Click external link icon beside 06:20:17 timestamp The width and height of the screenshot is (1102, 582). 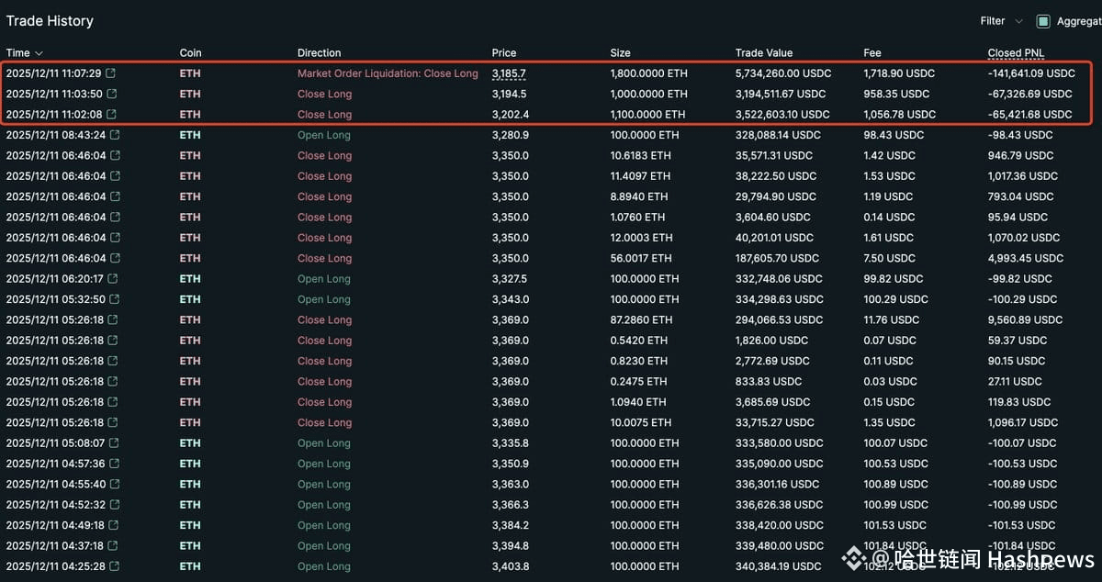(112, 279)
